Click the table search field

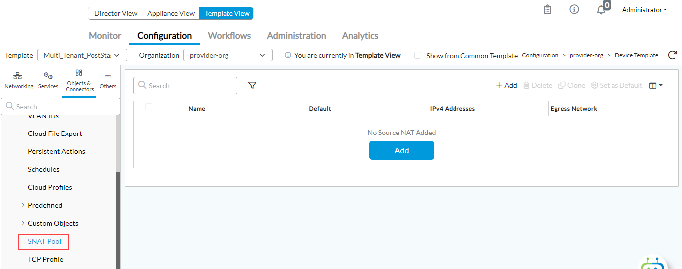pos(185,86)
